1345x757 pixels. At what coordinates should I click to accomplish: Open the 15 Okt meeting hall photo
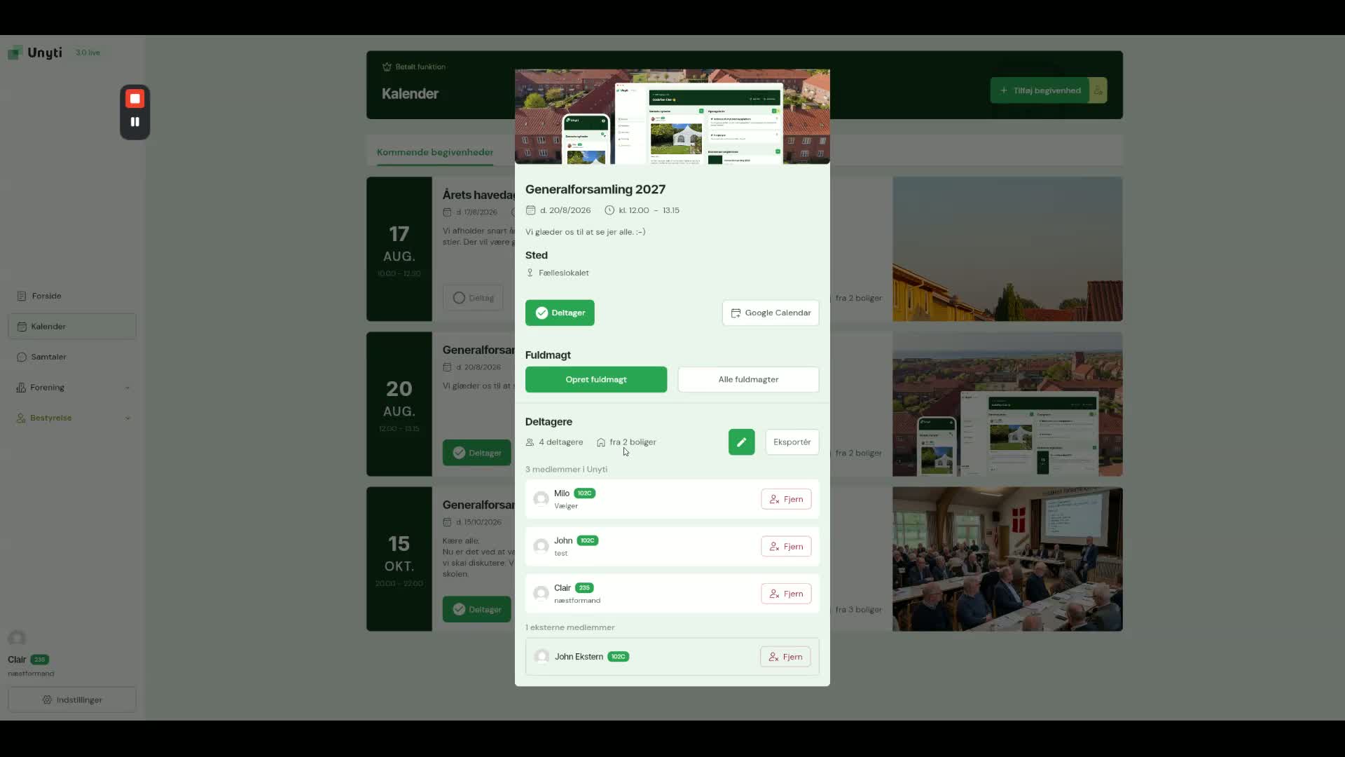pyautogui.click(x=1007, y=559)
